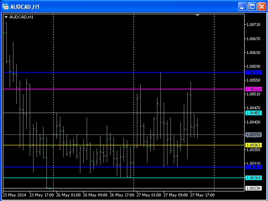268x201 pixels.
Task: Click the 26 May 17:00 time label
Action: point(122,195)
